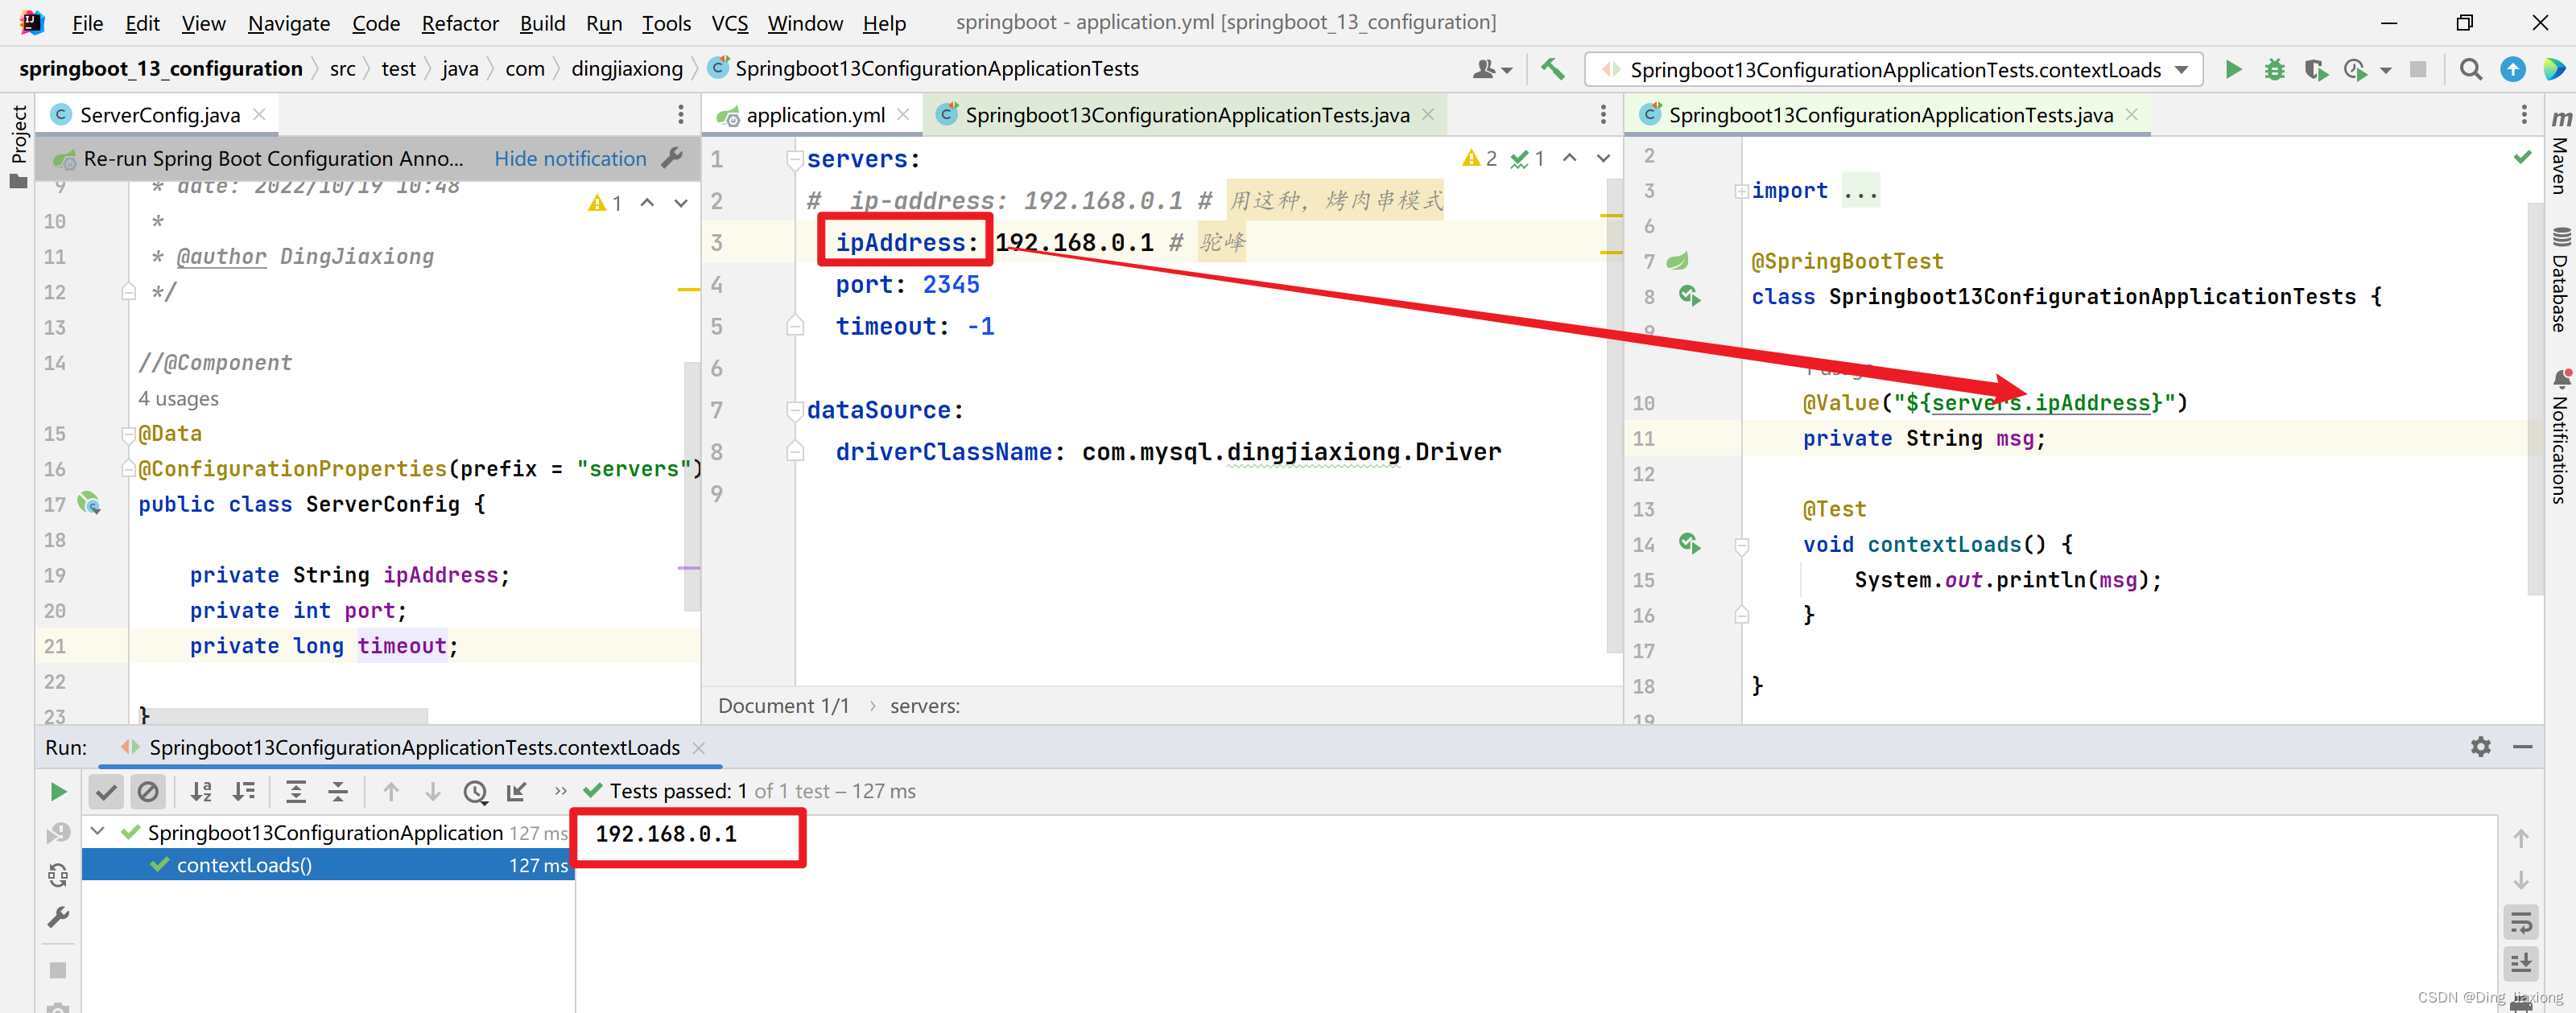
Task: Rerun tests with the green play icon in the Run panel
Action: (58, 792)
